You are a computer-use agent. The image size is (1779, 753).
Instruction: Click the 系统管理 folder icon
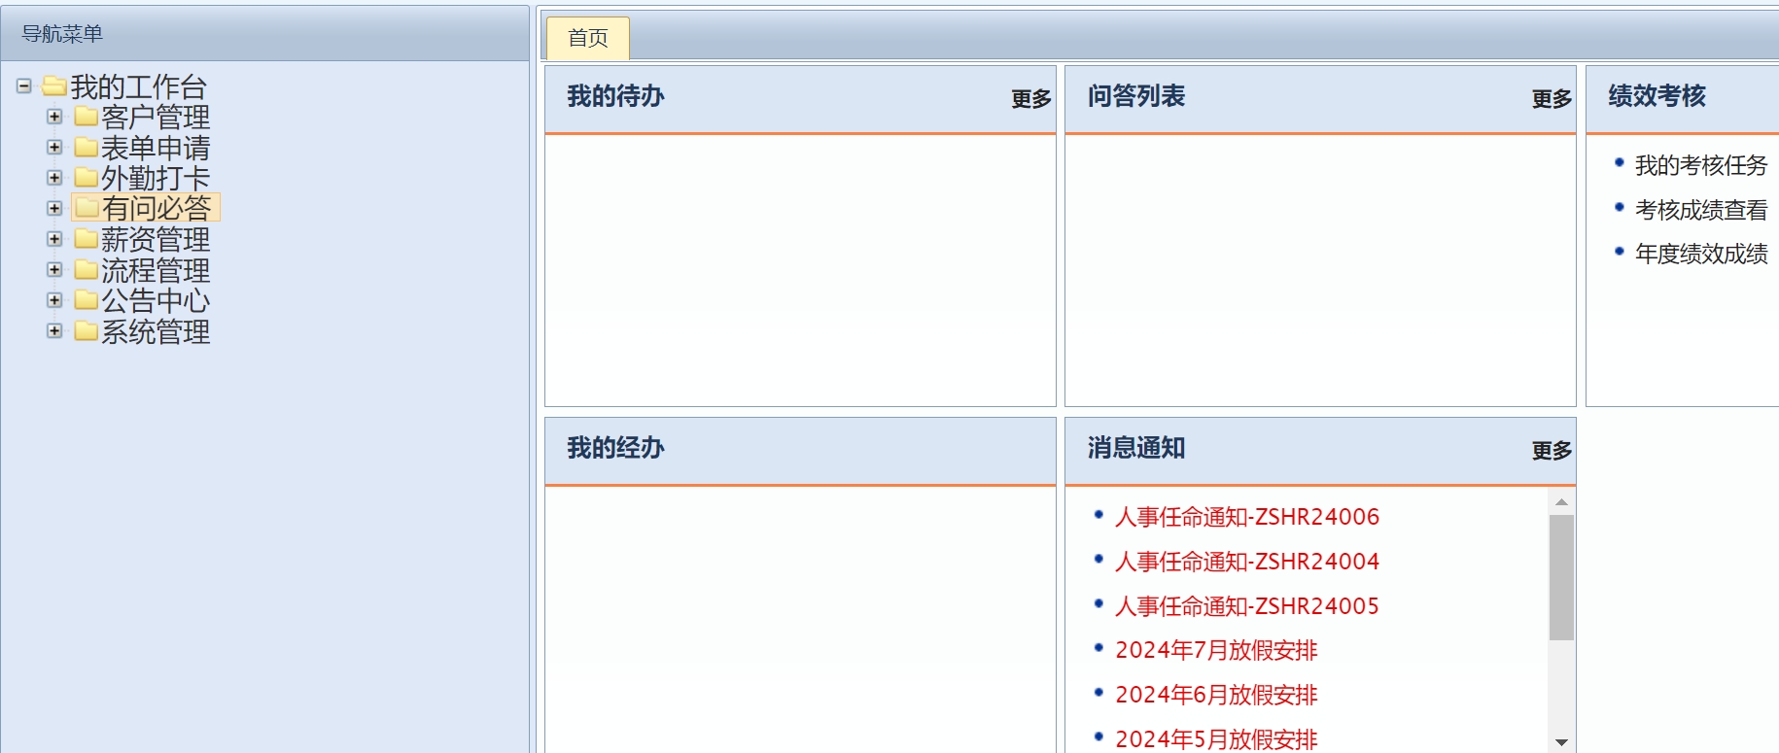87,330
